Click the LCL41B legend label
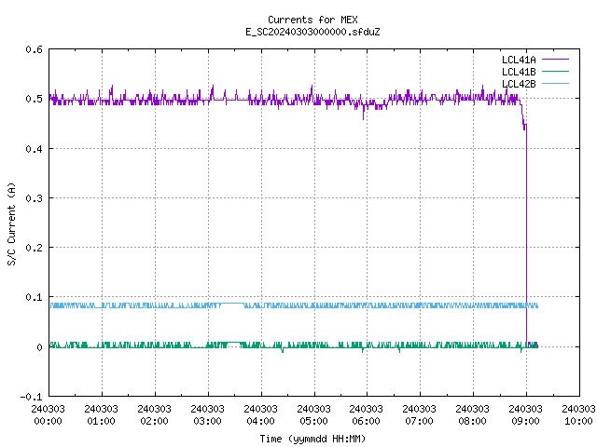The height and width of the screenshot is (447, 597). [519, 72]
